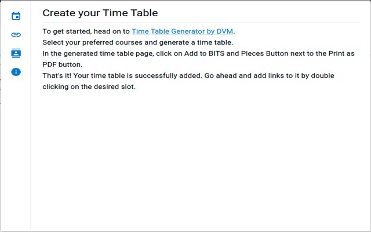371x232 pixels.
Task: Open Time Table Generator by DVM link
Action: pyautogui.click(x=183, y=31)
